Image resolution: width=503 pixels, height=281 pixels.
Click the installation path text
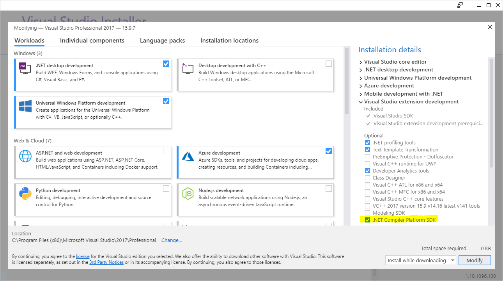point(84,240)
